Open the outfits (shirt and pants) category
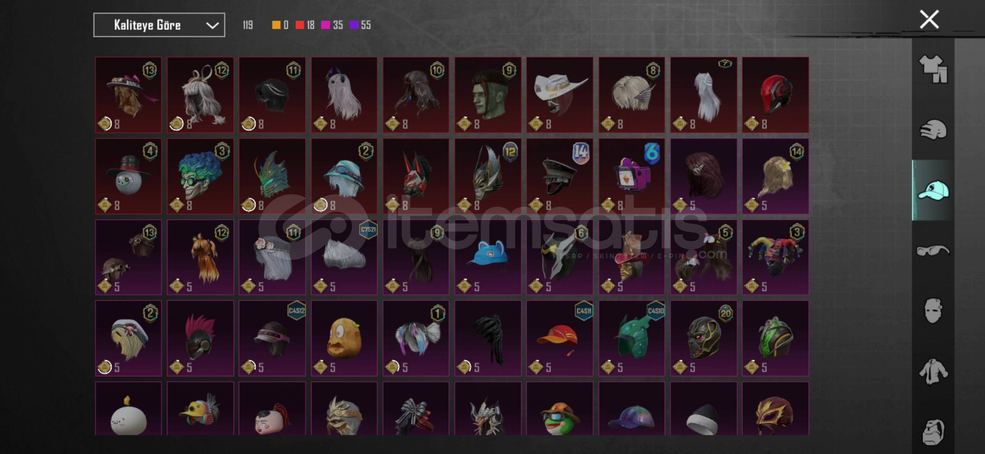This screenshot has height=454, width=985. [x=933, y=69]
